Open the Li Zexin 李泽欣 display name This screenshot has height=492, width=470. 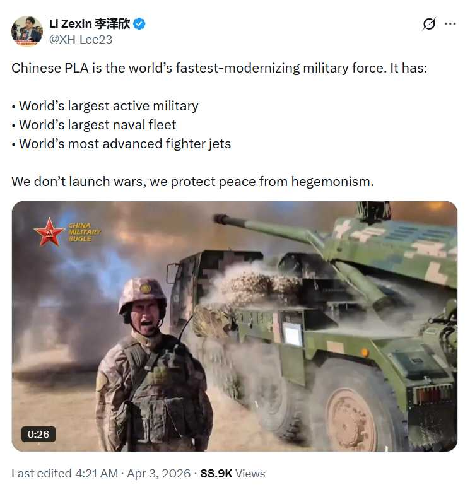coord(90,24)
